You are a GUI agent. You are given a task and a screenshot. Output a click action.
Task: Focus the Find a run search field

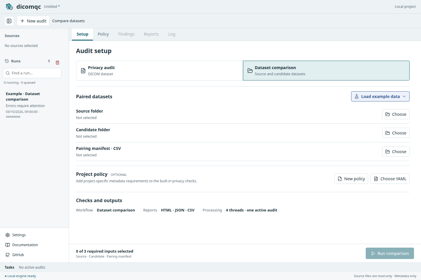(32, 73)
